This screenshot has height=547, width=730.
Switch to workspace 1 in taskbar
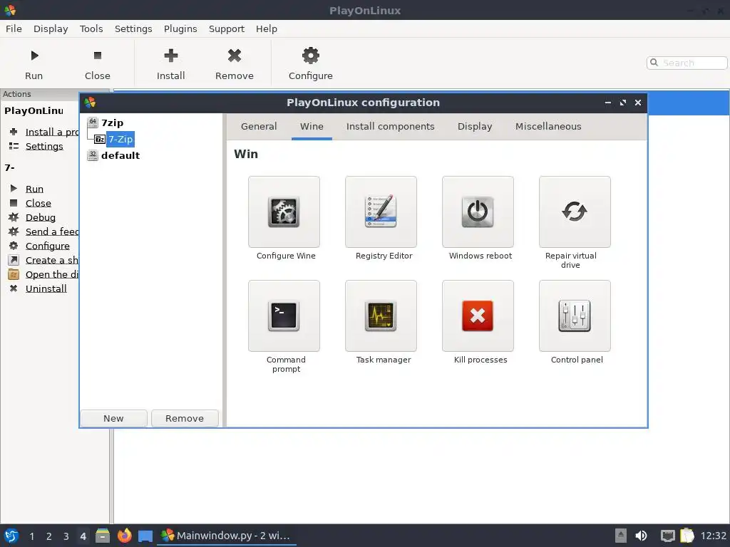31,536
